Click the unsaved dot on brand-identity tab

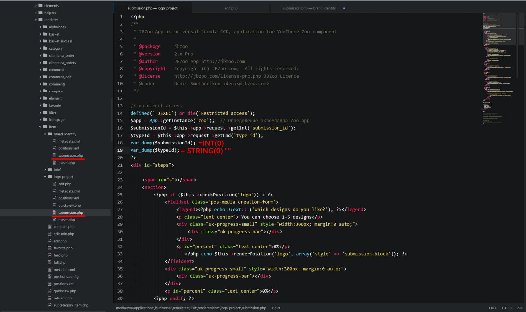click(x=344, y=8)
